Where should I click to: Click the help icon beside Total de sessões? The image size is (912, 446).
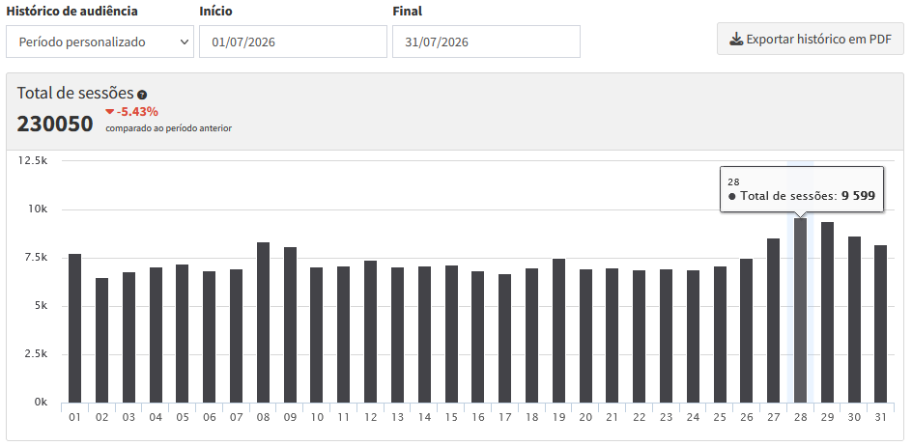click(x=142, y=95)
